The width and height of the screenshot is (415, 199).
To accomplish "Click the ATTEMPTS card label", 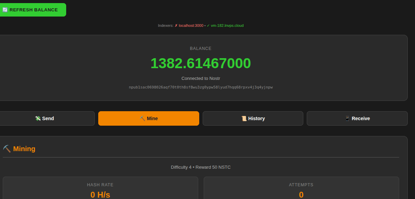I will coord(301,185).
